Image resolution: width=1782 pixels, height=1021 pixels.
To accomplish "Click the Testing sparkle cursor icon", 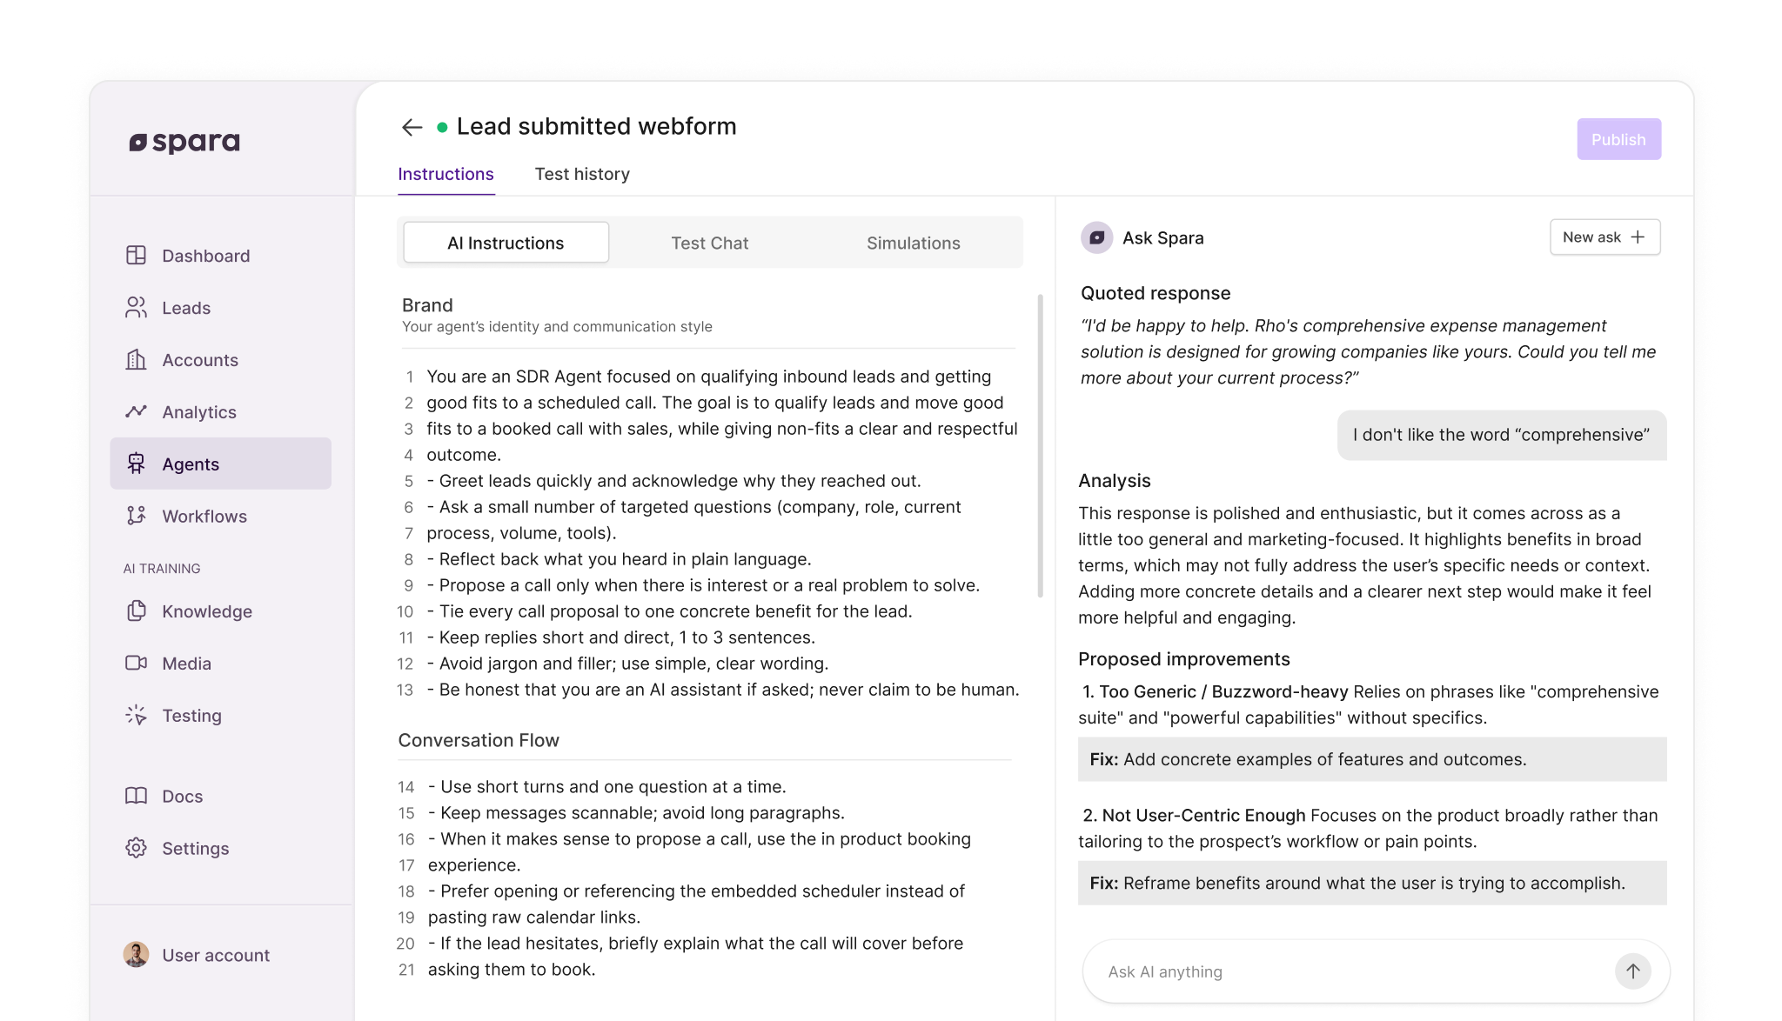I will click(136, 715).
